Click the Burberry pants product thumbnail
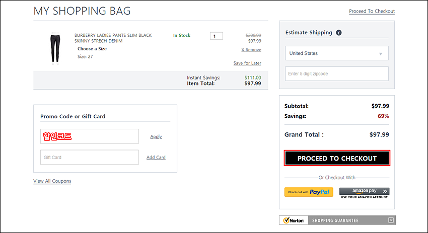The height and width of the screenshot is (233, 428). [55, 48]
